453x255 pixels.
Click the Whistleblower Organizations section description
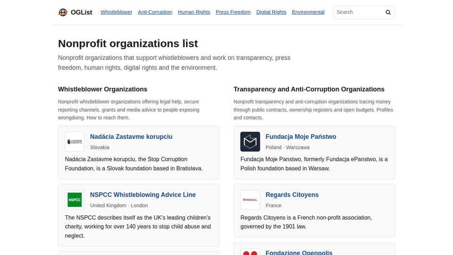click(x=128, y=110)
